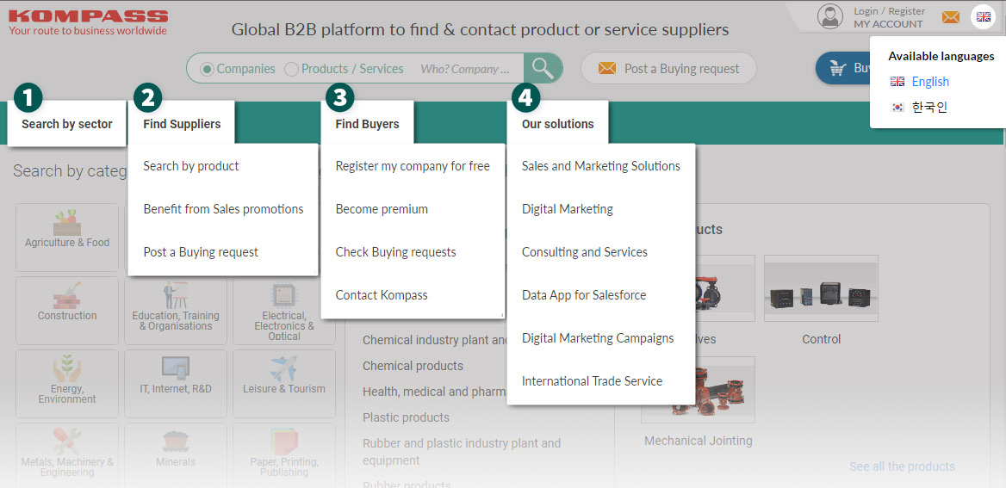
Task: Select Digital Marketing Campaigns menu item
Action: 598,338
